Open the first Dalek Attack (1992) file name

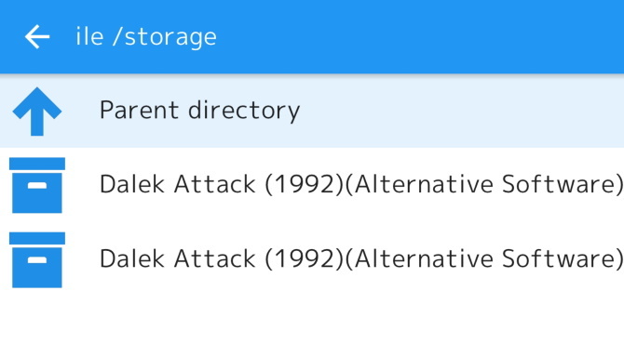(361, 185)
